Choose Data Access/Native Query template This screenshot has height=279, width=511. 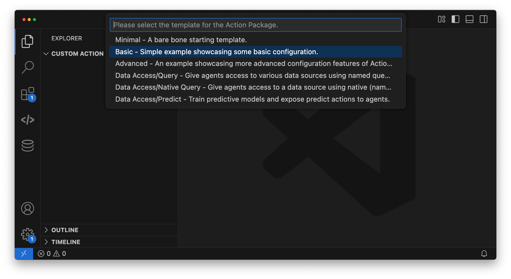tap(256, 87)
